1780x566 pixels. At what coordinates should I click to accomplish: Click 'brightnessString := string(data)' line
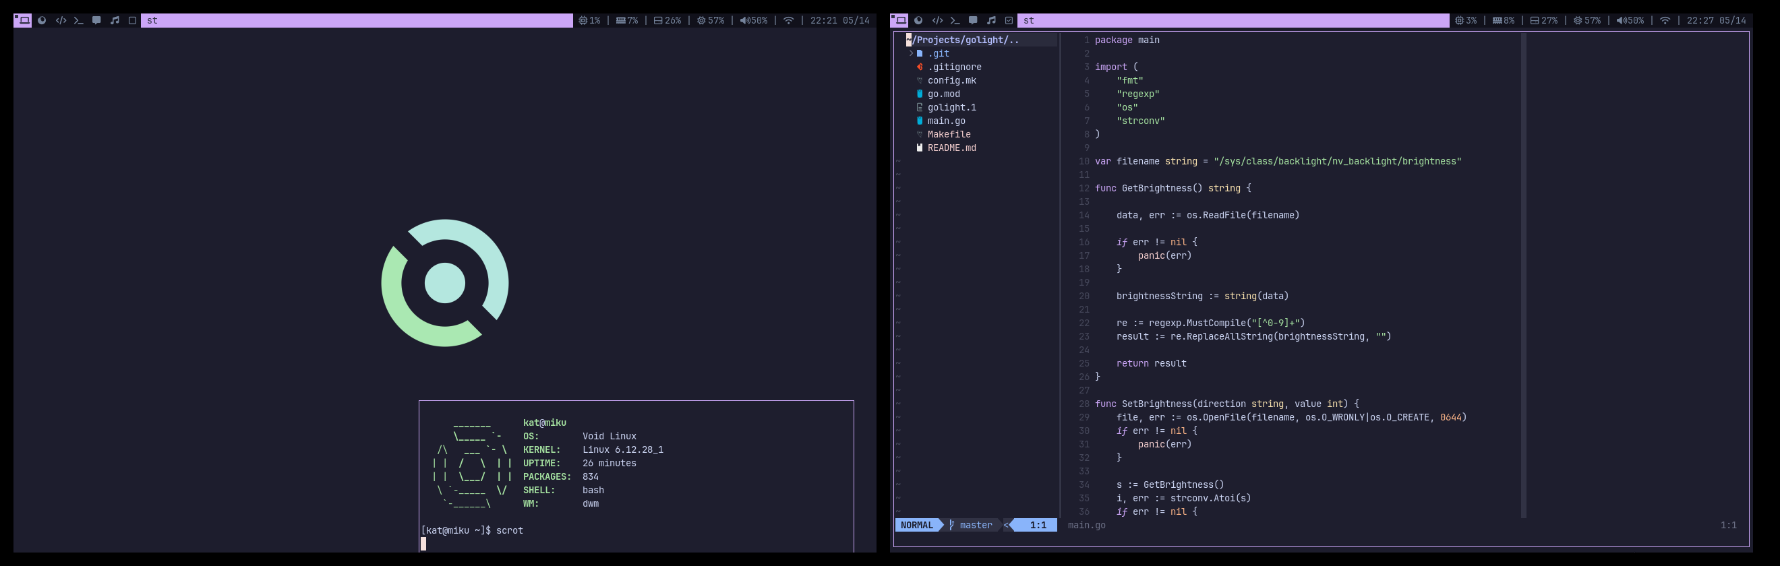[1202, 296]
